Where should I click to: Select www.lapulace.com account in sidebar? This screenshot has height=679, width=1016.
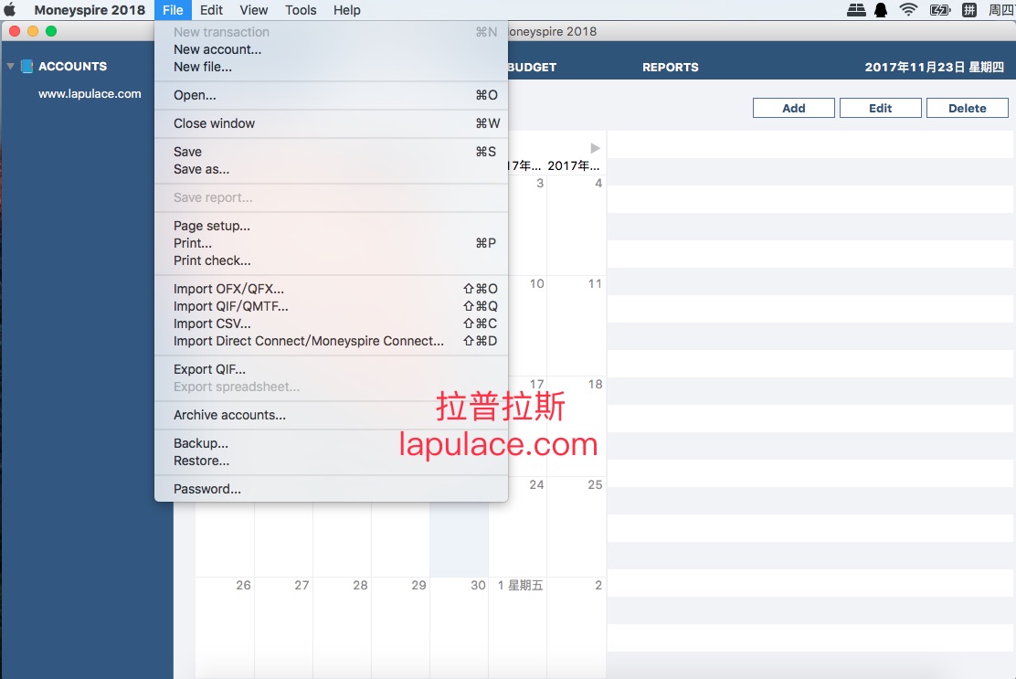coord(90,94)
